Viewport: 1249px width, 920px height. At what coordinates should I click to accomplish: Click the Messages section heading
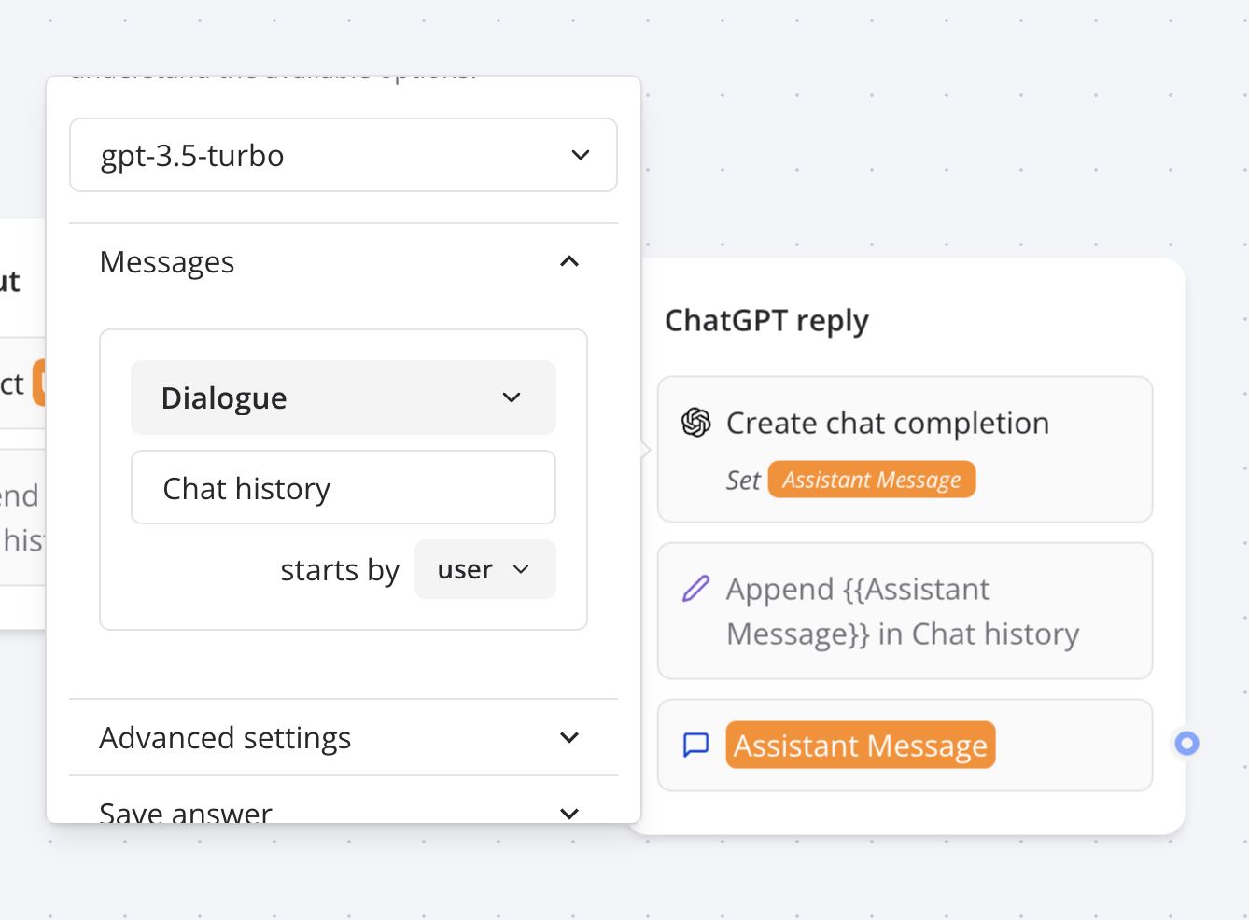coord(166,261)
